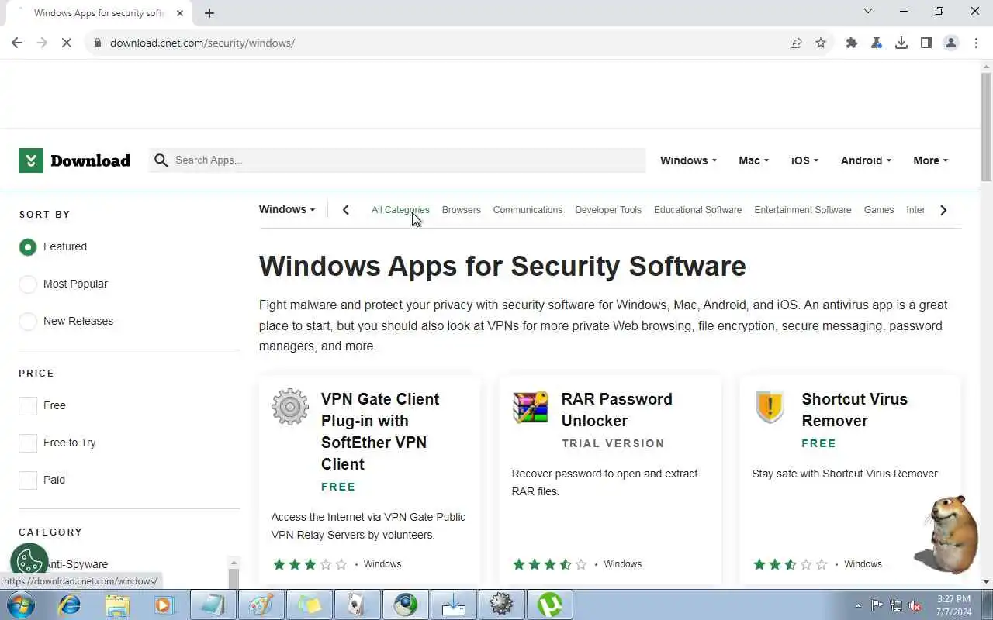
Task: Toggle Chrome side panel icon
Action: coord(926,43)
